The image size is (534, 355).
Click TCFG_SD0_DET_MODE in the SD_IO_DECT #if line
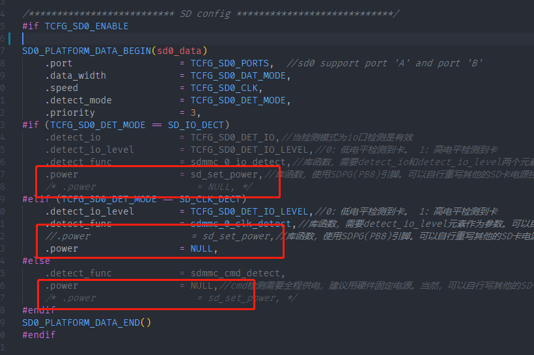point(98,125)
